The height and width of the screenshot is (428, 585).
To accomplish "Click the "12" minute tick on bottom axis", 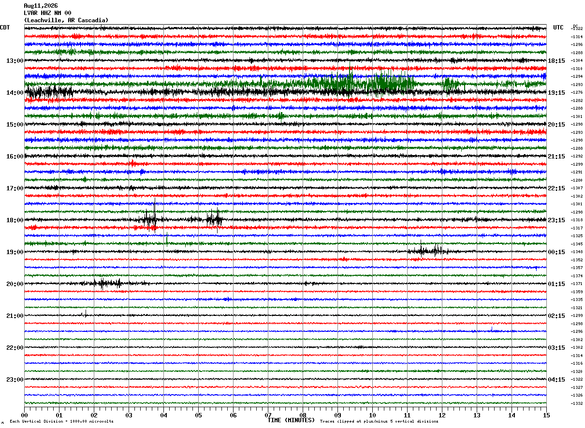I will coord(442,415).
